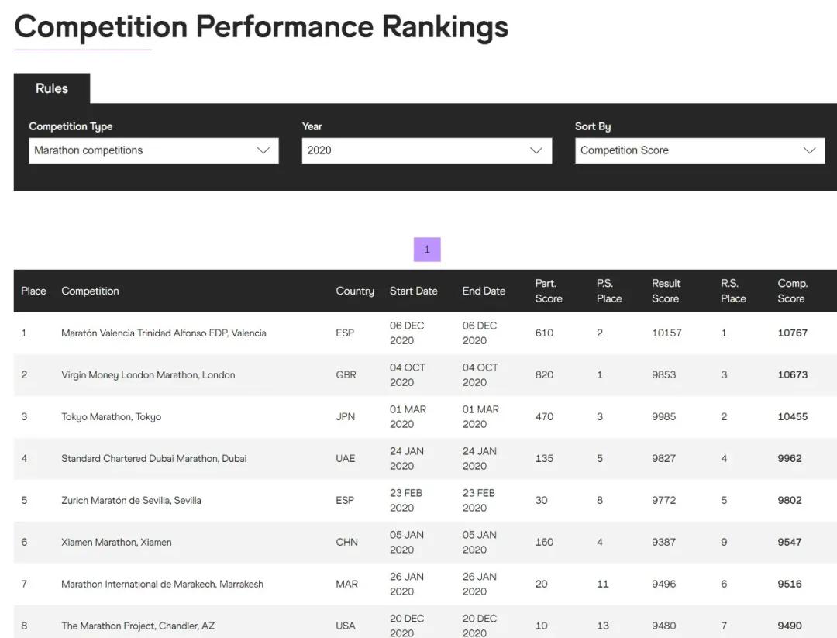
Task: Open Zurich Maratón de Sevilla row
Action: click(131, 501)
